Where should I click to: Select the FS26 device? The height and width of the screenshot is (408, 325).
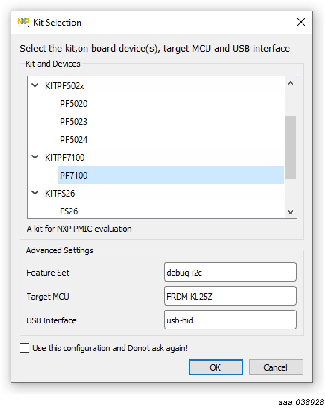pyautogui.click(x=69, y=211)
